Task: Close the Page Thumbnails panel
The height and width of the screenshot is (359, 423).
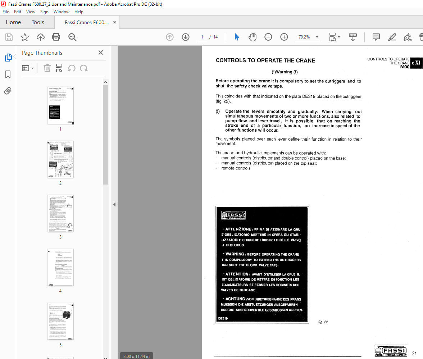Action: point(101,53)
